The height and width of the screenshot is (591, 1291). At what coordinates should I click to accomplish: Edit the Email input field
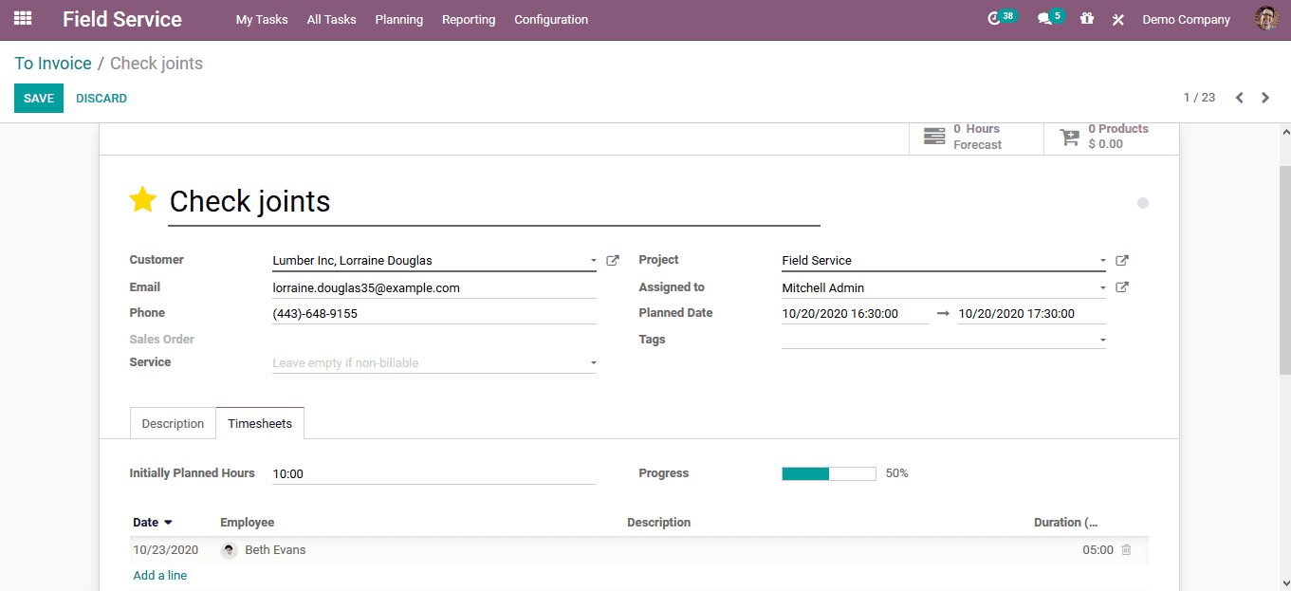click(x=434, y=287)
